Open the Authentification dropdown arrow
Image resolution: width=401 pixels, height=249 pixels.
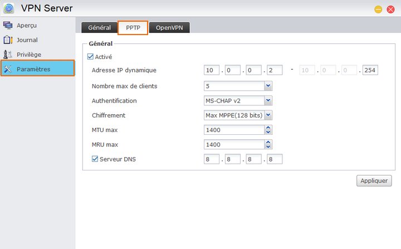pyautogui.click(x=268, y=101)
